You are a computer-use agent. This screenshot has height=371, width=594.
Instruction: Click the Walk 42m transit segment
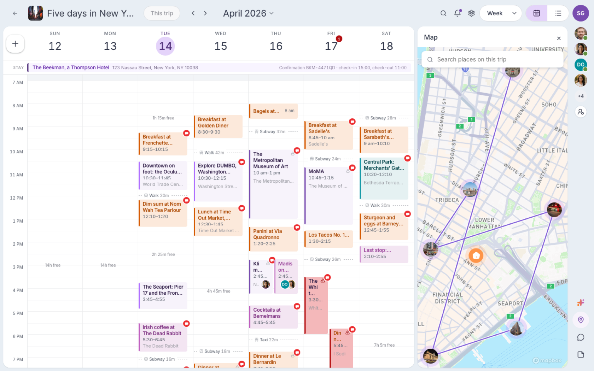pos(218,153)
